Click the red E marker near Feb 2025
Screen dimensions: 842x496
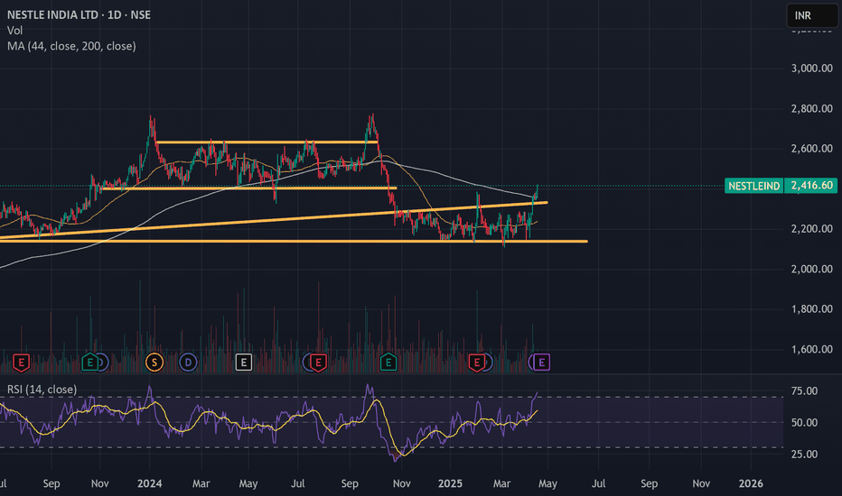point(476,363)
